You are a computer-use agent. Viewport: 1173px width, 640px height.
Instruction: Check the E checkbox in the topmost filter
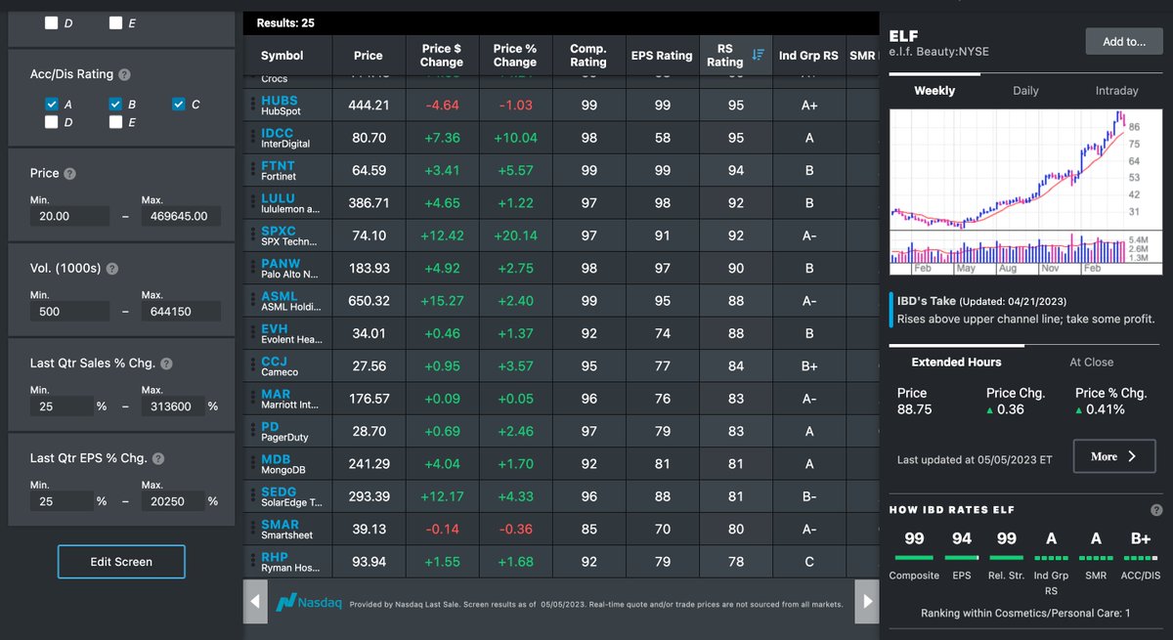point(115,22)
